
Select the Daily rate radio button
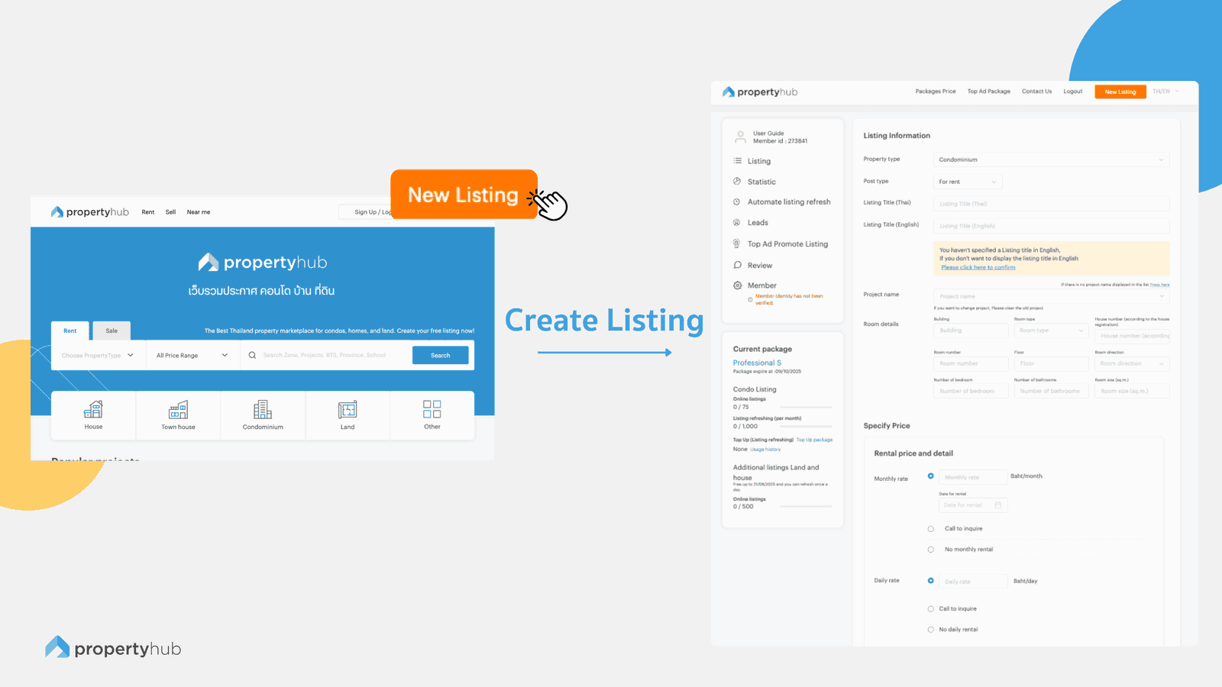pos(930,580)
